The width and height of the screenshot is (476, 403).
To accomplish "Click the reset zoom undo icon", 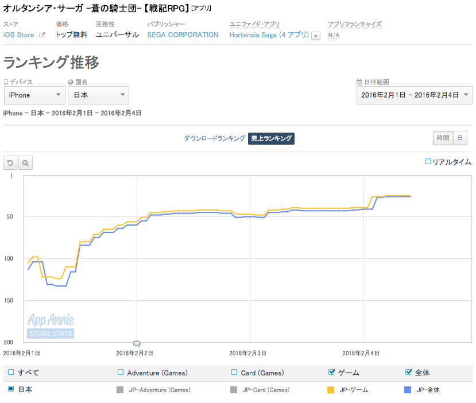I will click(x=10, y=163).
